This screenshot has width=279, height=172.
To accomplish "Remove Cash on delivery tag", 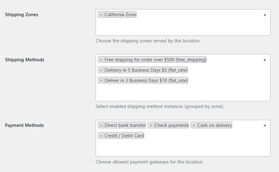I will [194, 125].
